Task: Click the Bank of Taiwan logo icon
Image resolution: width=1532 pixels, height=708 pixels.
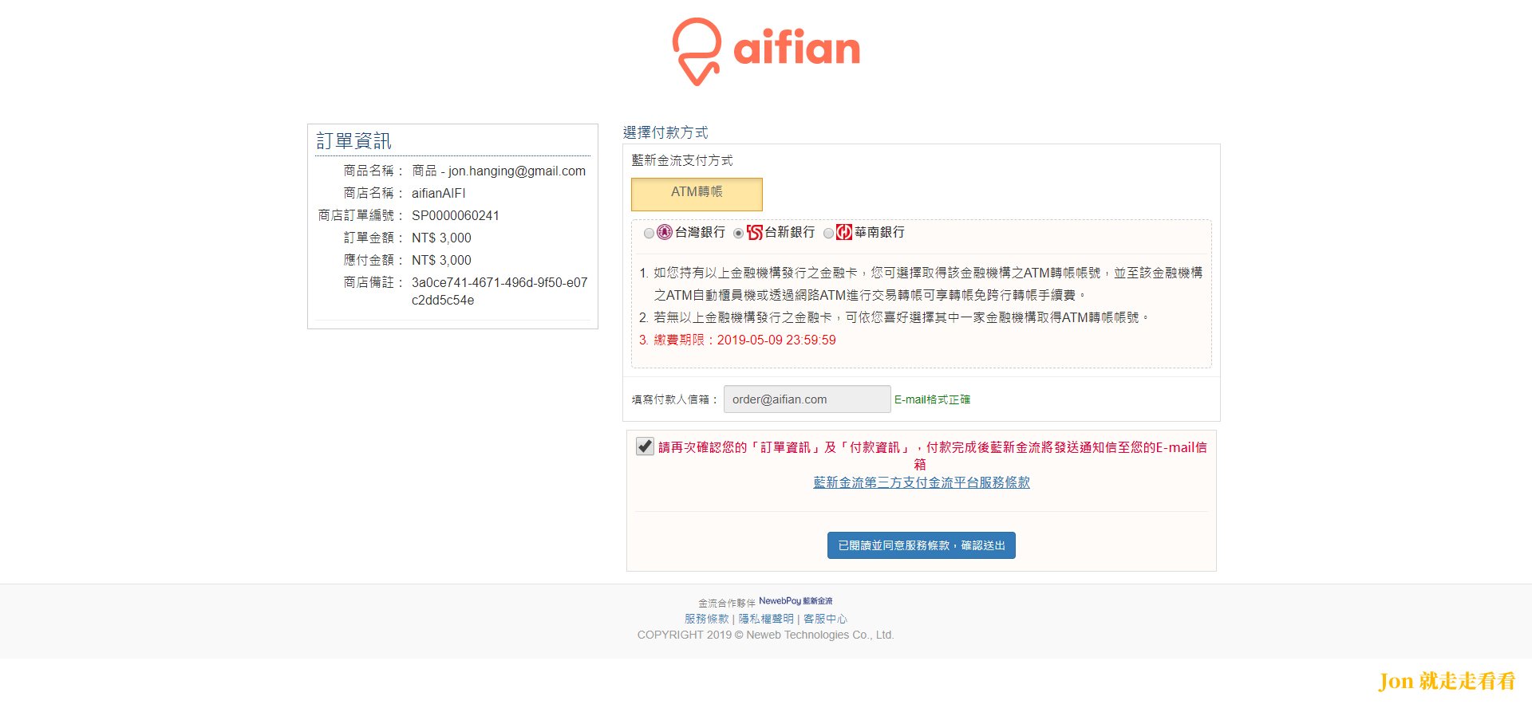Action: 664,233
